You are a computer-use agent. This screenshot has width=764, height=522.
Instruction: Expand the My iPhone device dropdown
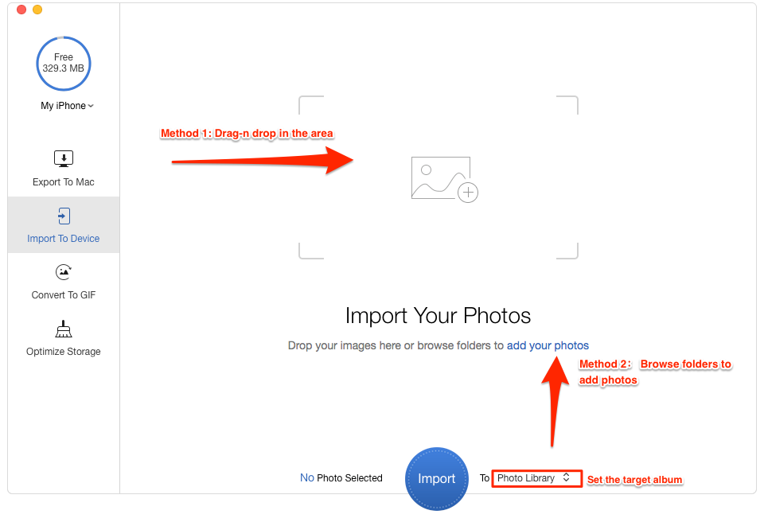click(x=67, y=106)
